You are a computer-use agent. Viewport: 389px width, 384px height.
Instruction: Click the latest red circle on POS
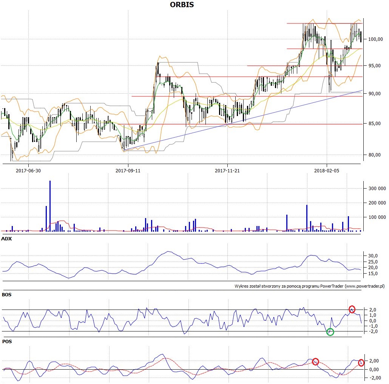point(361,363)
